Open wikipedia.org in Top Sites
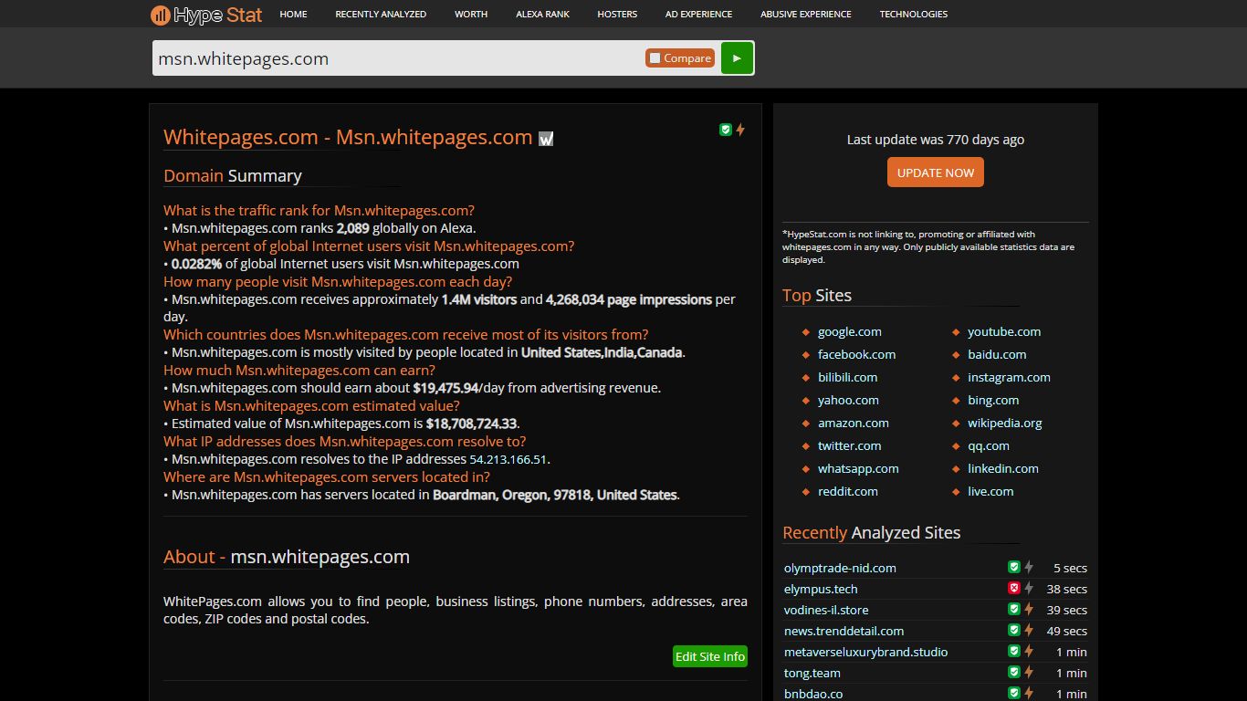The width and height of the screenshot is (1247, 701). 1005,423
